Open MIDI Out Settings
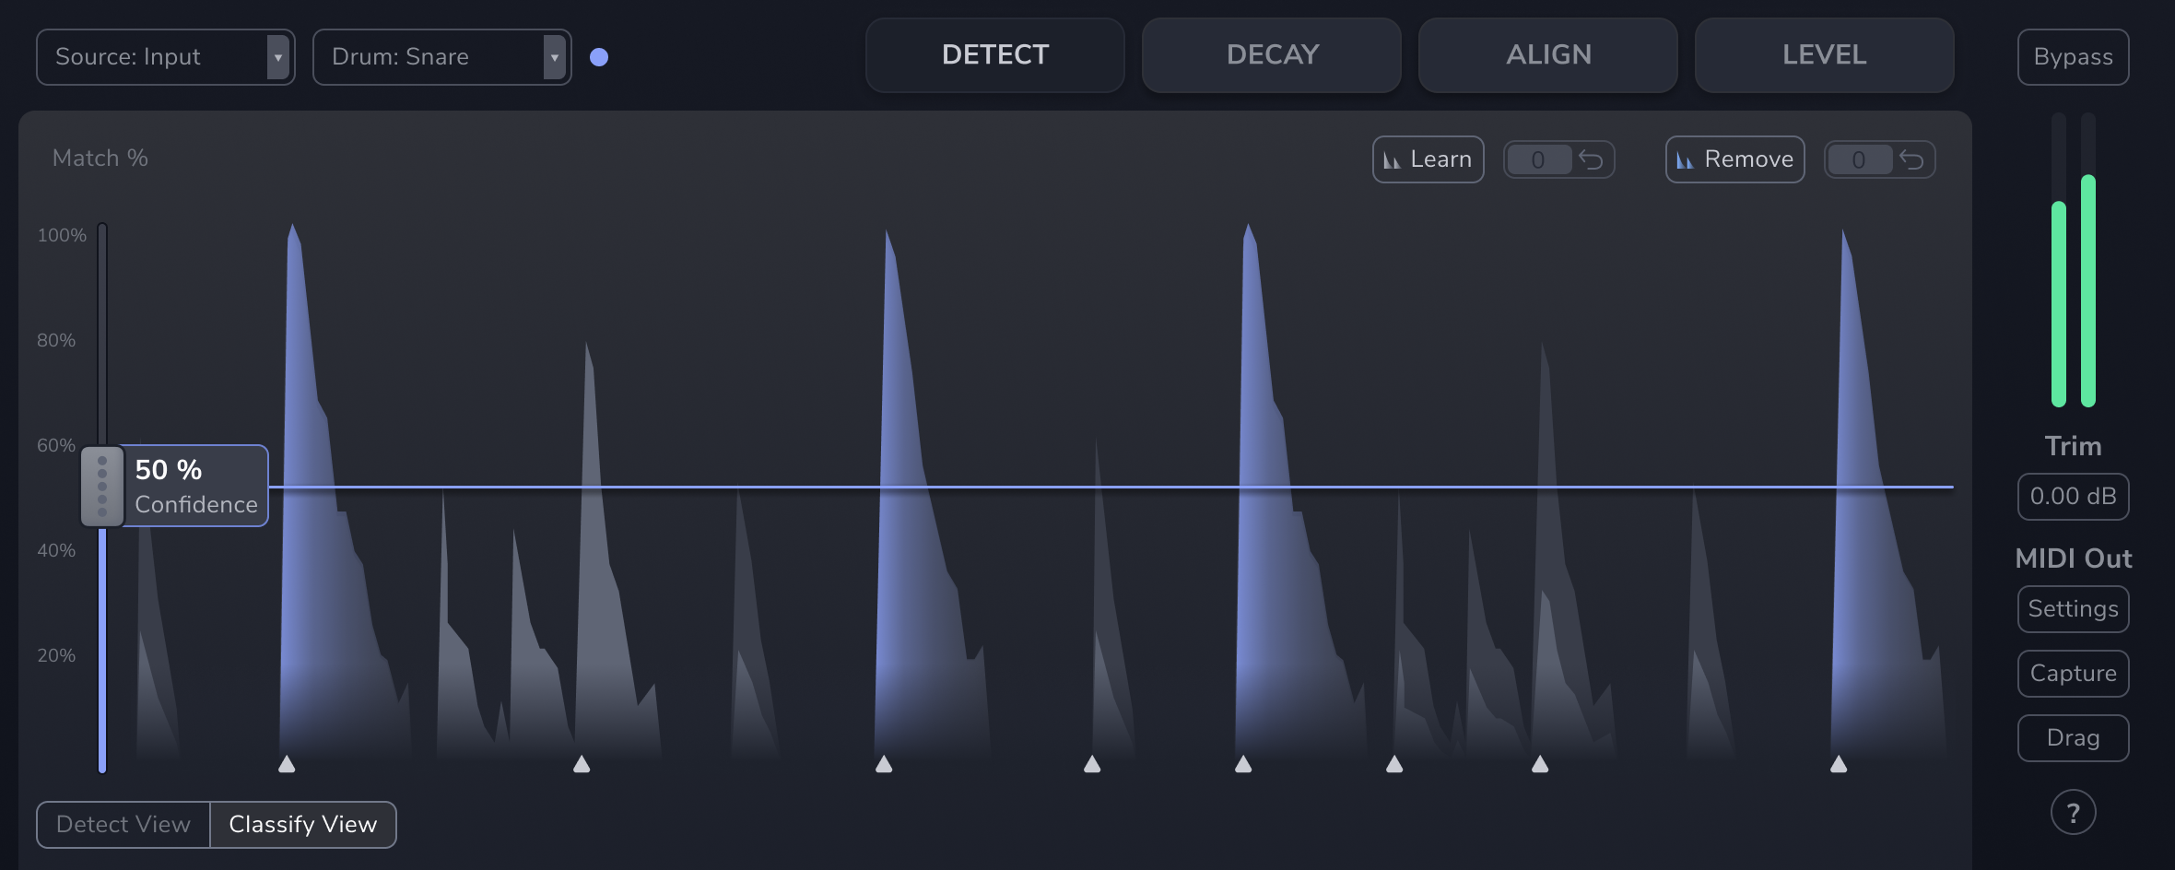This screenshot has height=870, width=2175. pos(2074,609)
